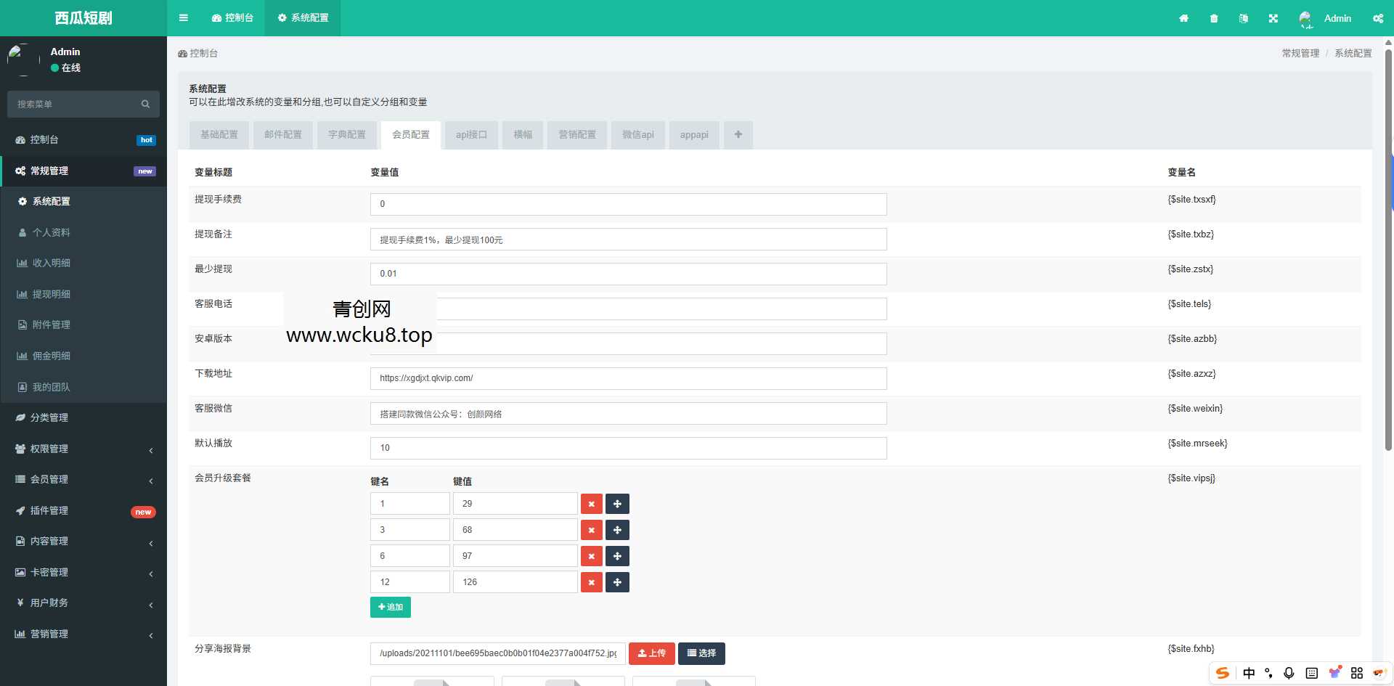Expand the 权限管理 sidebar menu
1394x686 pixels.
point(83,449)
